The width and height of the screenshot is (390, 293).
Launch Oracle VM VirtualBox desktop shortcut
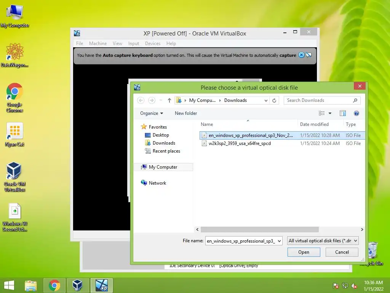click(14, 177)
